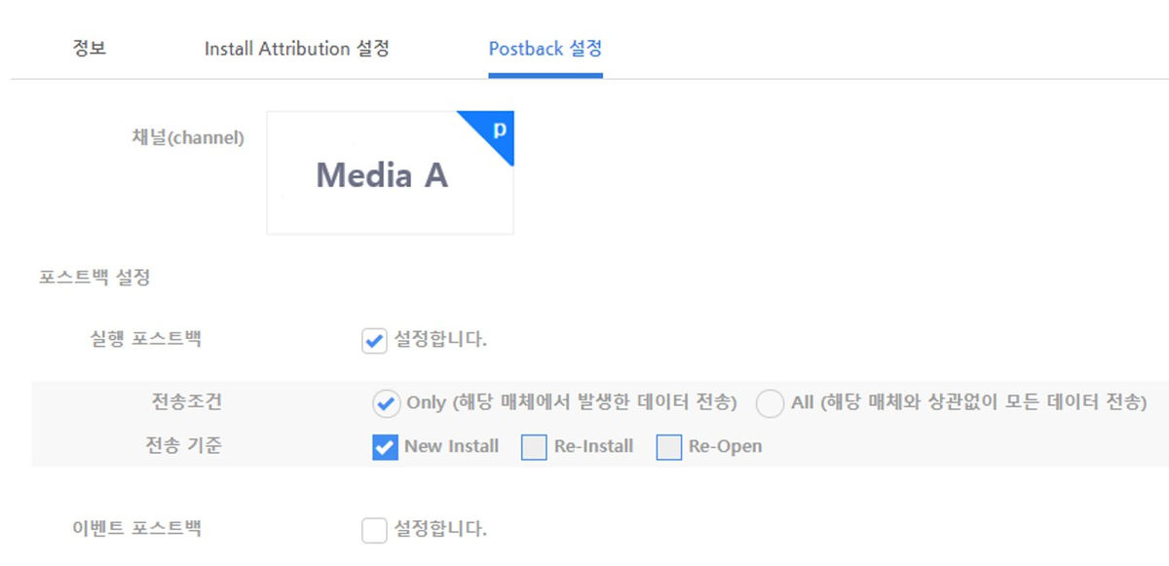Click the 전송 기준 label
Image resolution: width=1169 pixels, height=566 pixels.
[x=184, y=446]
